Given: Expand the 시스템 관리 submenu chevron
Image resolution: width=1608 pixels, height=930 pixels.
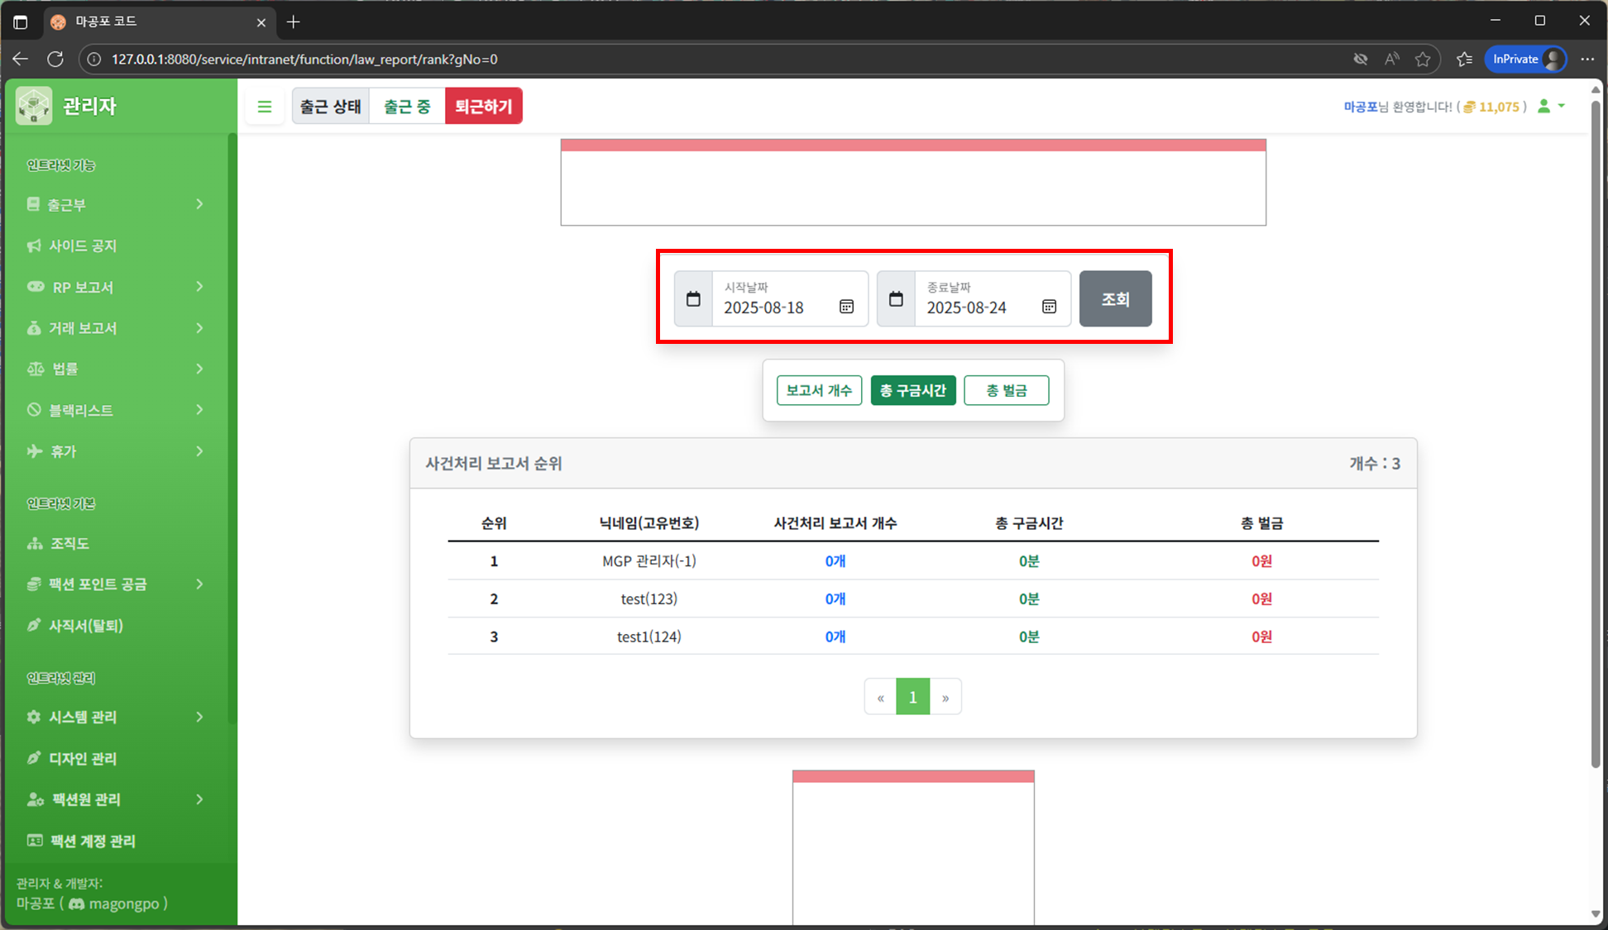Looking at the screenshot, I should (x=199, y=717).
